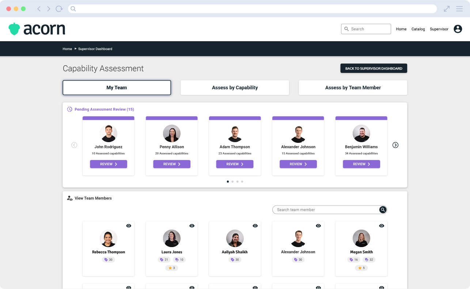This screenshot has height=289, width=470.
Task: Click the eye icon on Laura Jones's card
Action: 192,226
